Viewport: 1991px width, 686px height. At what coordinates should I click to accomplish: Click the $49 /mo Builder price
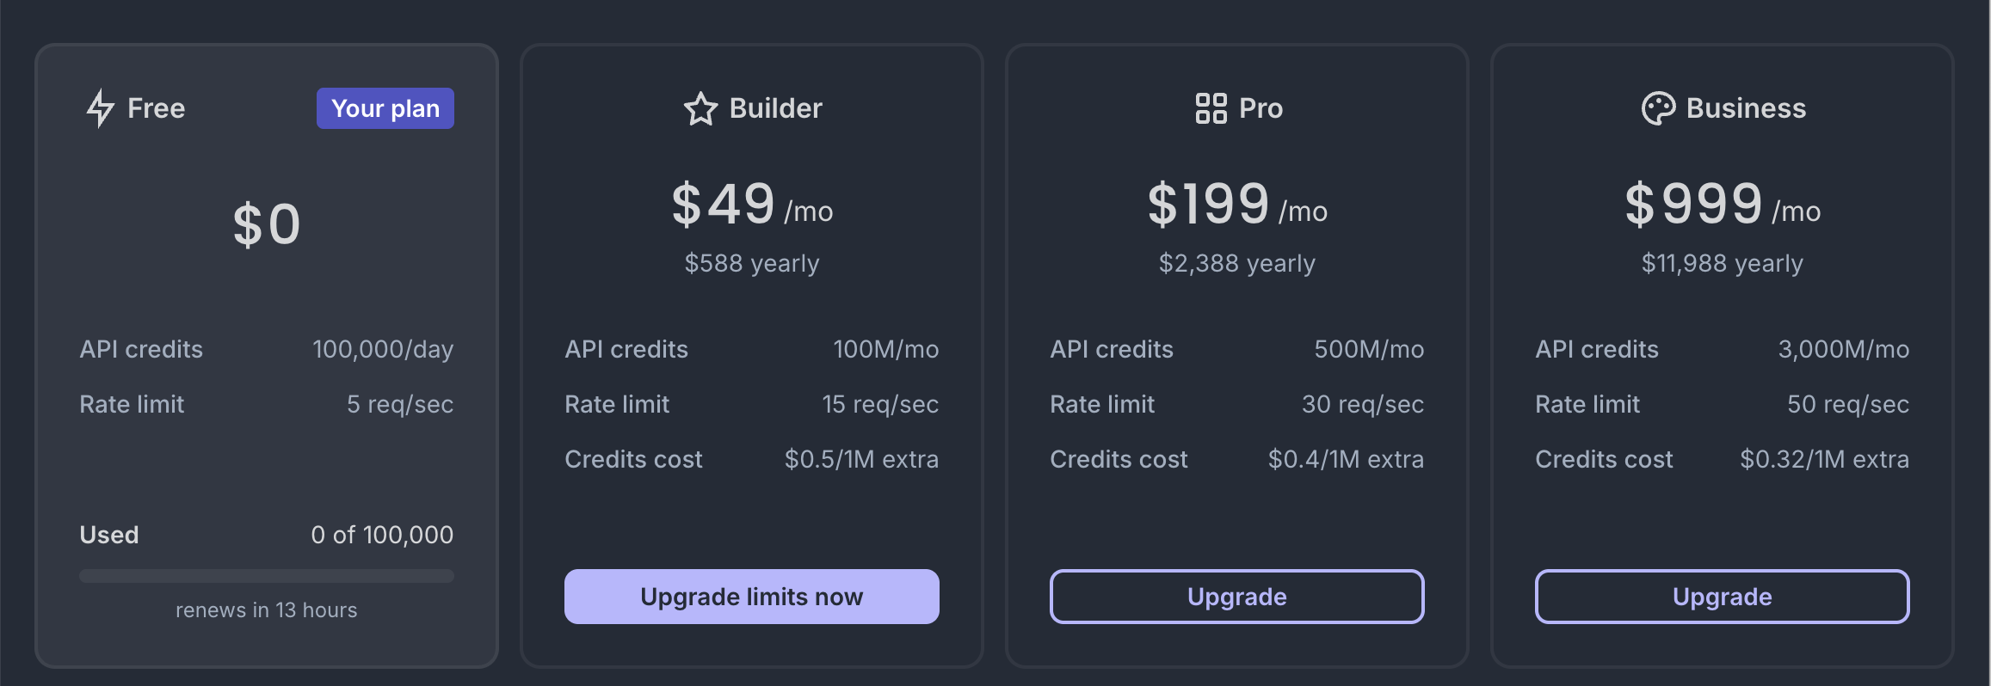click(x=752, y=205)
